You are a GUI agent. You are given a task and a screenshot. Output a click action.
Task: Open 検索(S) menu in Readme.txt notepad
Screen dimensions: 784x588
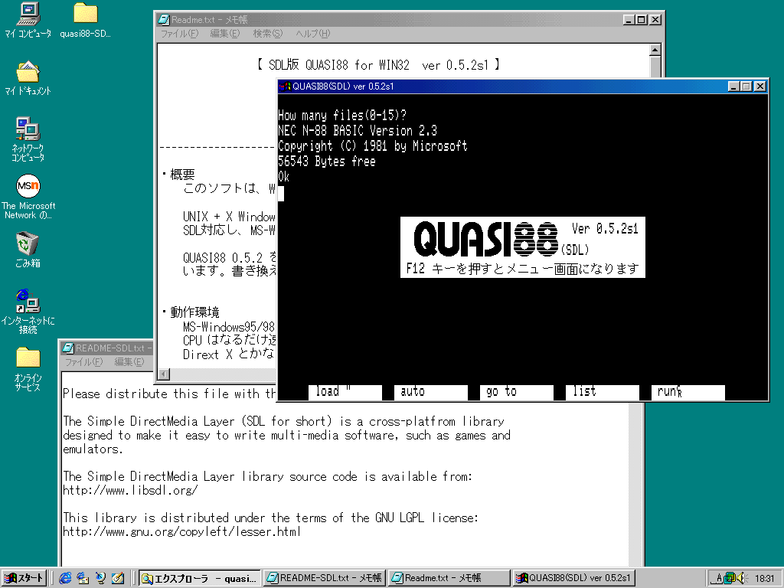(267, 34)
